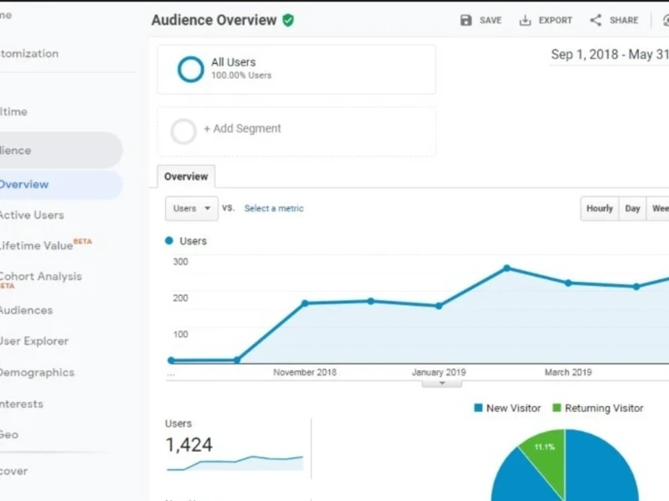Click the November 2018 data point
Screen dimensions: 669x501
305,303
